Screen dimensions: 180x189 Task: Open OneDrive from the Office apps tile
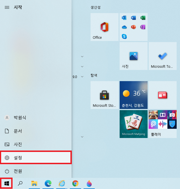[x=124, y=27]
